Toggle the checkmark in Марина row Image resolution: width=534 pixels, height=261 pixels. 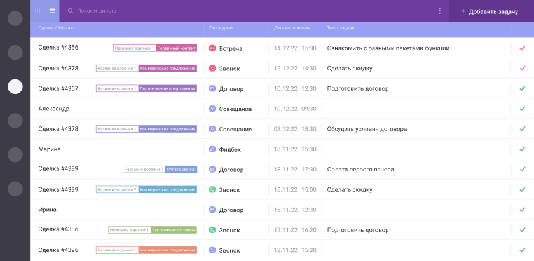pos(523,149)
